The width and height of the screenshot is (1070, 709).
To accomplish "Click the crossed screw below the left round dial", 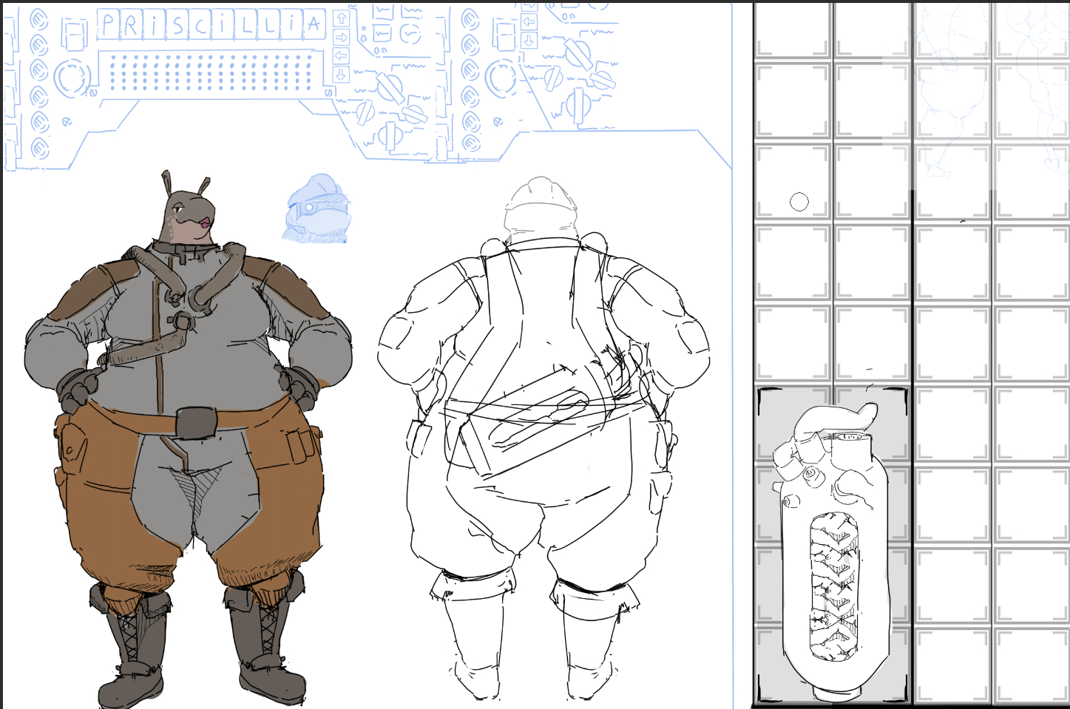I will point(67,122).
